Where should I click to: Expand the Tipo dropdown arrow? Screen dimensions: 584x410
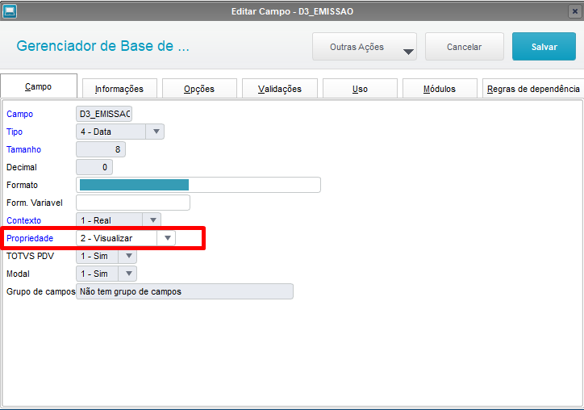(x=156, y=132)
